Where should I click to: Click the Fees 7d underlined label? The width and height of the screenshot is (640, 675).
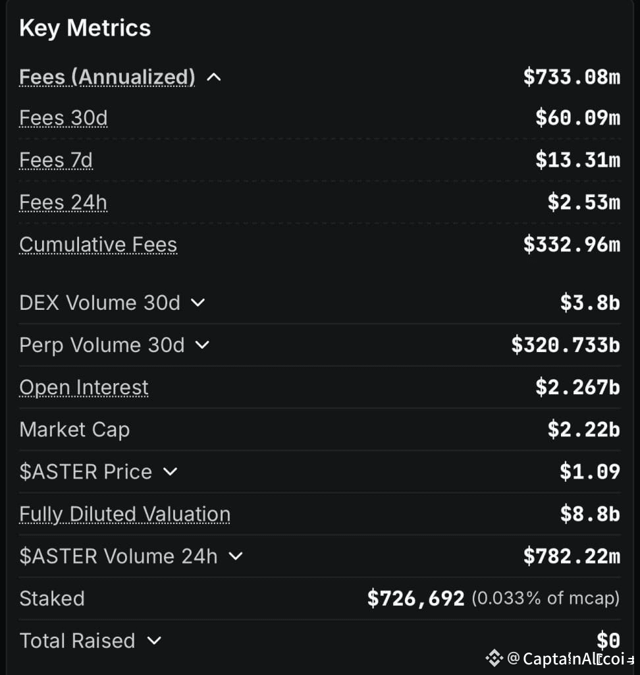pos(56,160)
